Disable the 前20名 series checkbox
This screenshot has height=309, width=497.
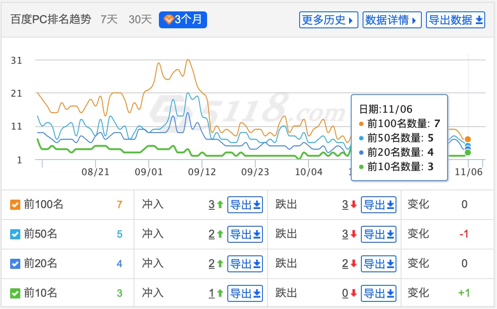15,264
